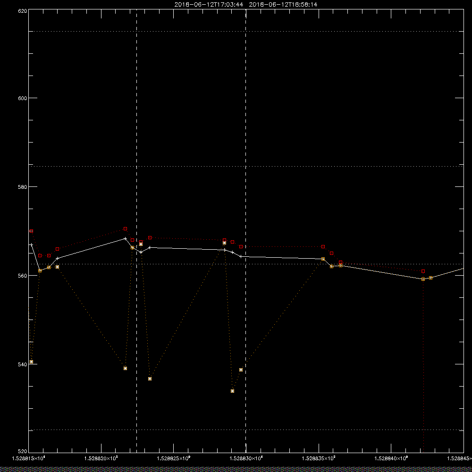Select the y-axis label 540
This screenshot has height=472, width=472.
tap(23, 364)
